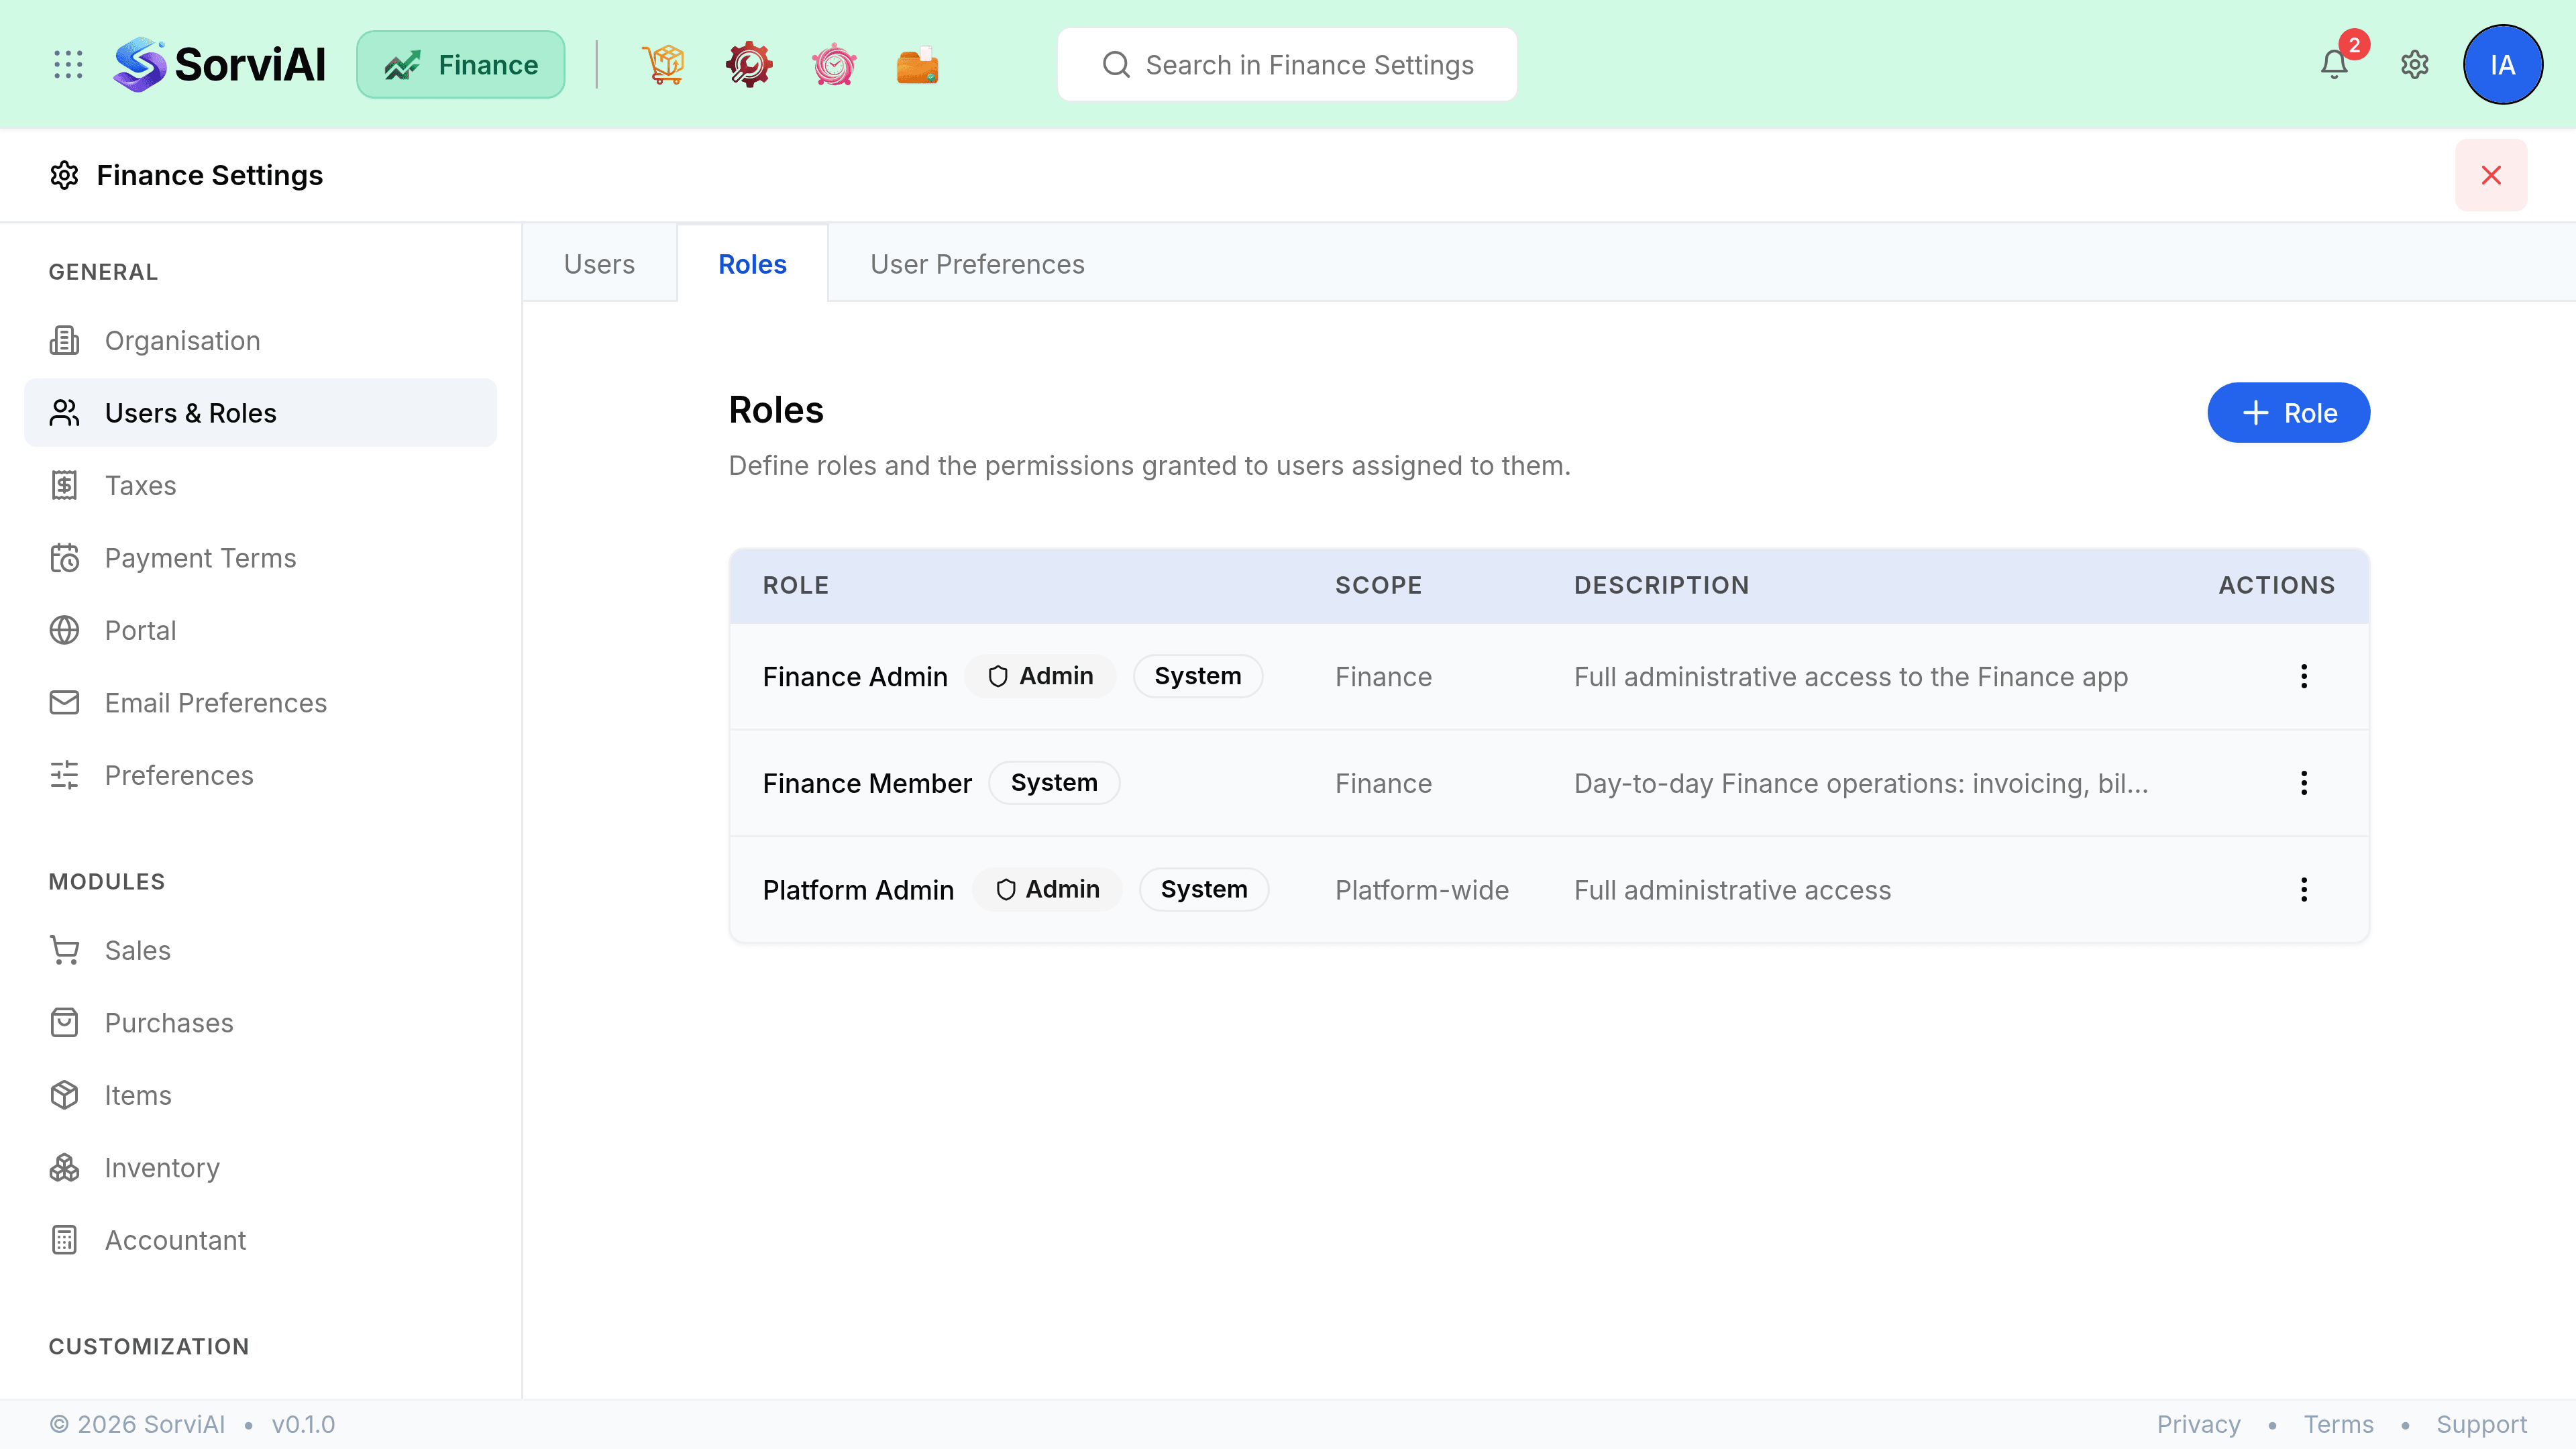Open the top bar settings gear
Screen dimensions: 2576x1449
click(x=2415, y=65)
